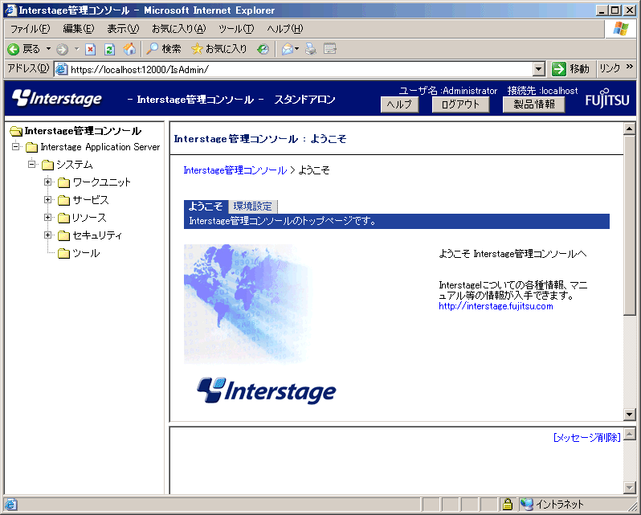641x515 pixels.
Task: Click the ログアウト button
Action: [460, 104]
